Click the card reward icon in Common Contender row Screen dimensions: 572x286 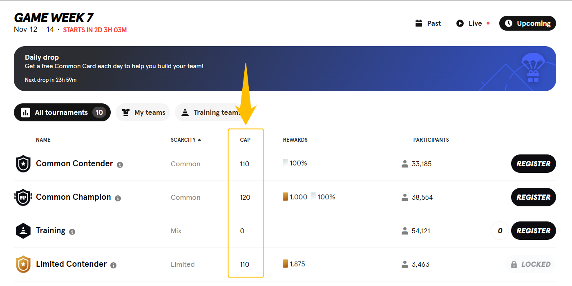(285, 163)
